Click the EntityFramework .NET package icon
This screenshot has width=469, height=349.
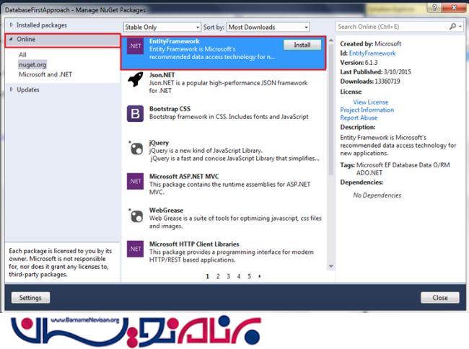(135, 48)
